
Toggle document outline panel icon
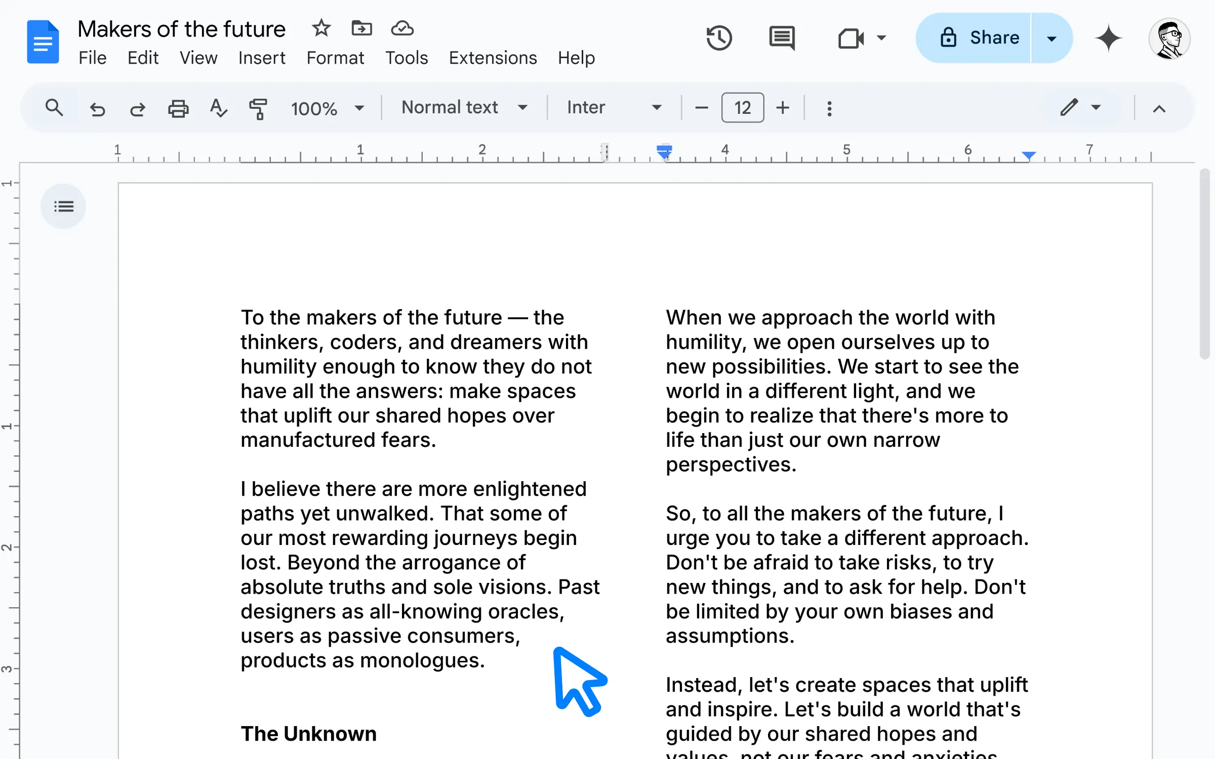click(63, 205)
